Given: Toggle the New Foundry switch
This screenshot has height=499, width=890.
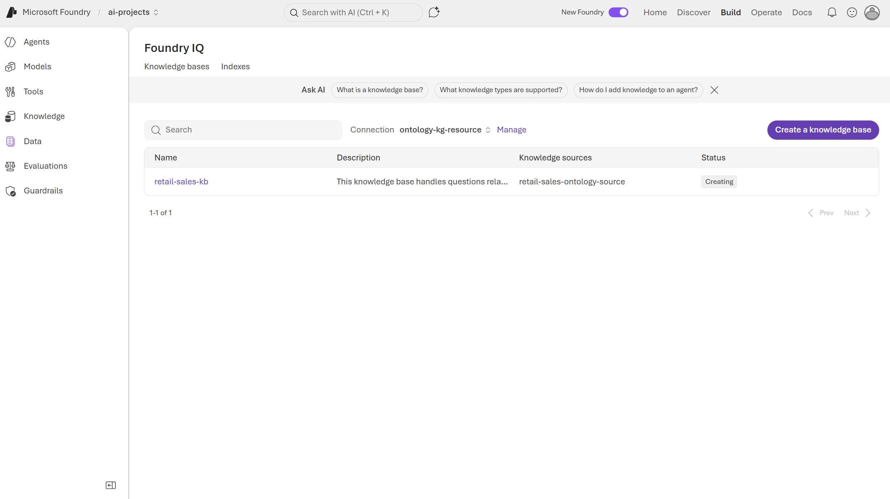Looking at the screenshot, I should 618,12.
